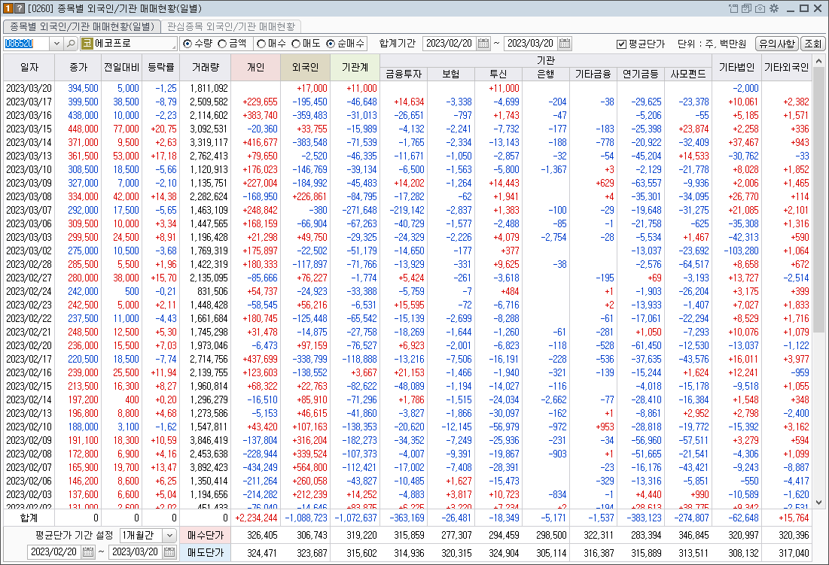Click the 연기금등 column header
The image size is (829, 565).
640,74
